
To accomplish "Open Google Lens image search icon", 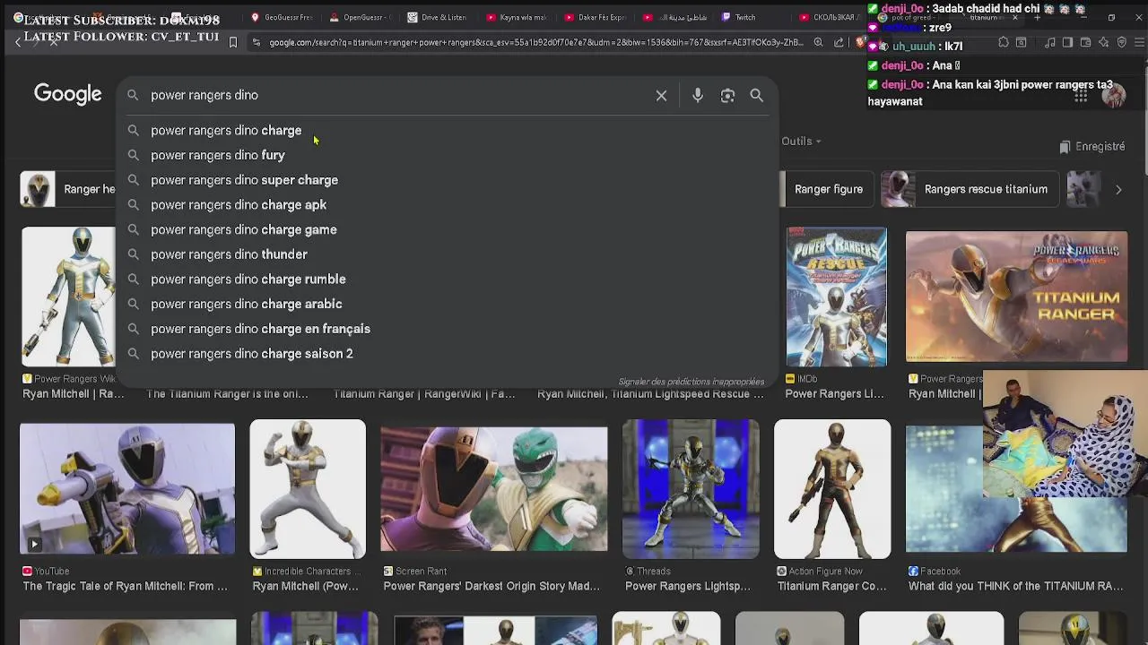I will coord(727,96).
